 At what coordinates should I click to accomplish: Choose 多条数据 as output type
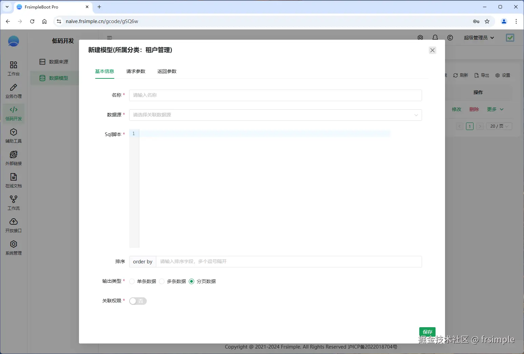[162, 281]
